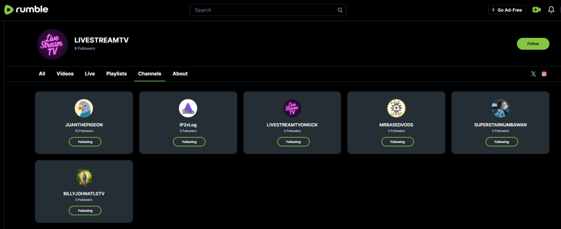Viewport: 561px width, 229px height.
Task: Open the Playlists tab
Action: click(116, 74)
